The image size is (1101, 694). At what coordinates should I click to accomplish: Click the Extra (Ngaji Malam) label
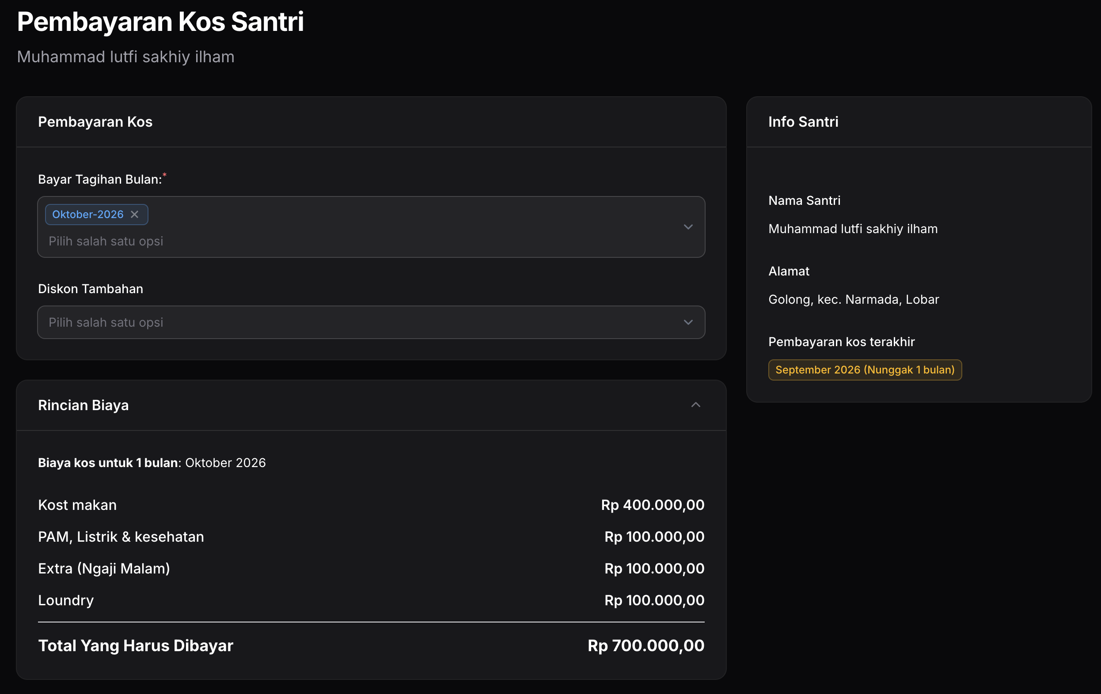coord(104,568)
